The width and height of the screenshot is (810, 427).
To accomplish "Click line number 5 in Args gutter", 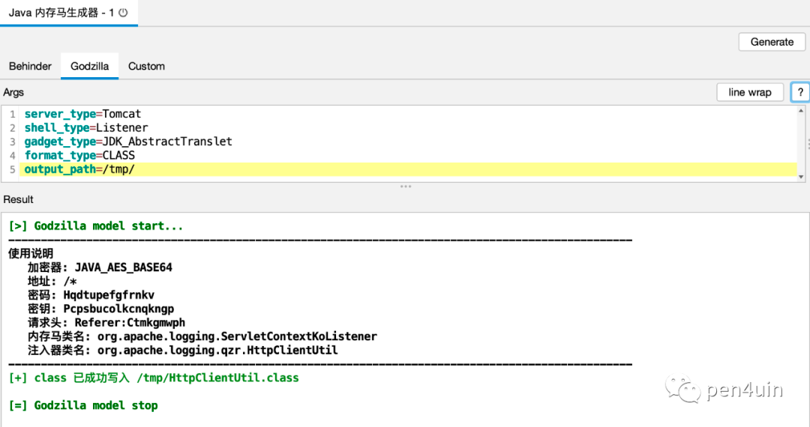I will tap(13, 169).
